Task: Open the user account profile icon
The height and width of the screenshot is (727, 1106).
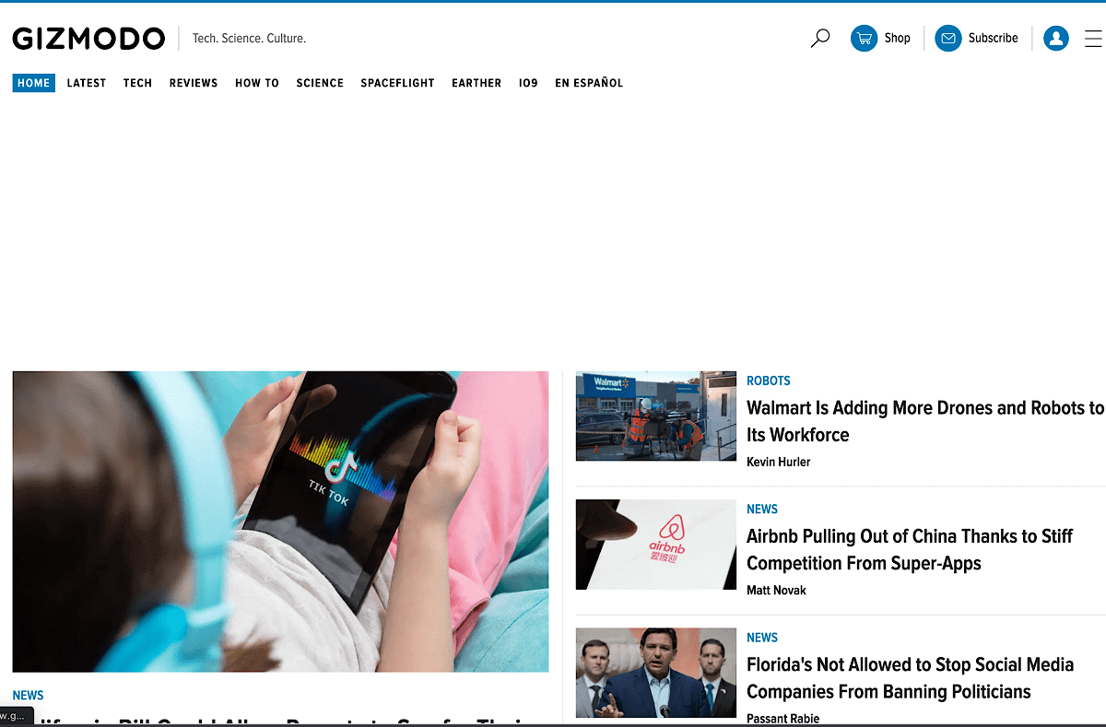Action: click(1056, 38)
